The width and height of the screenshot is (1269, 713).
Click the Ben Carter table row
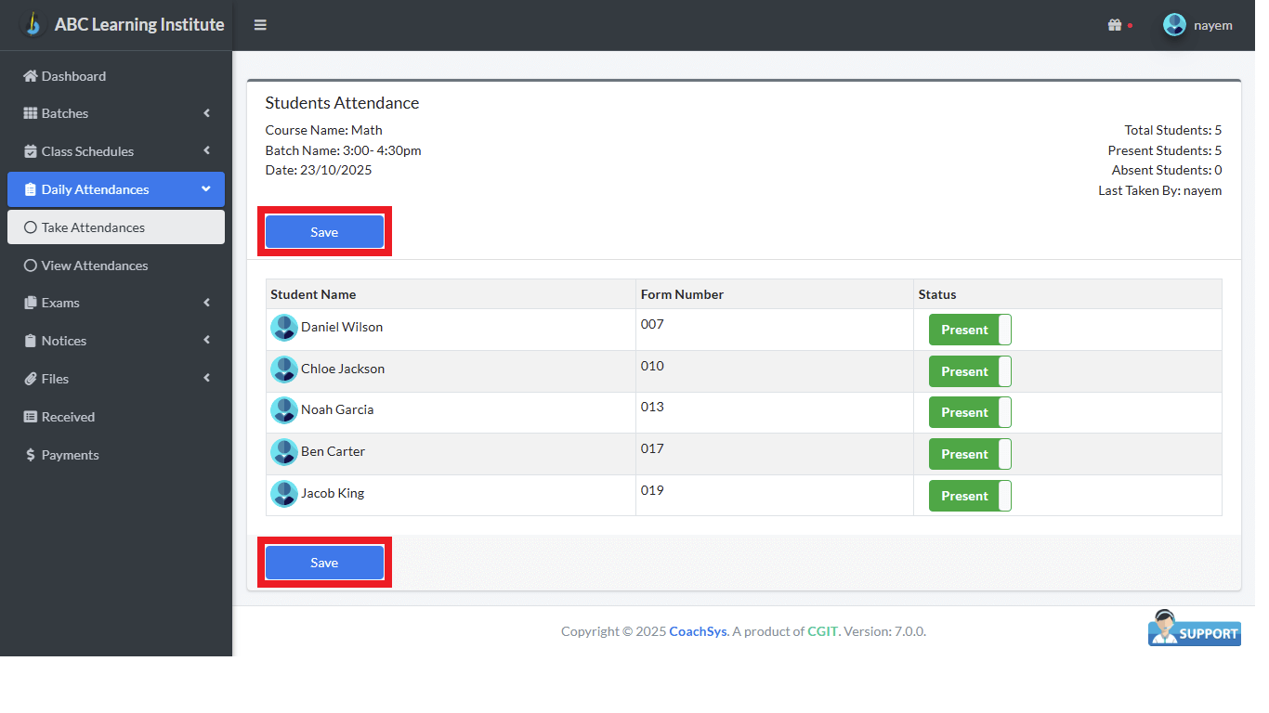464,453
